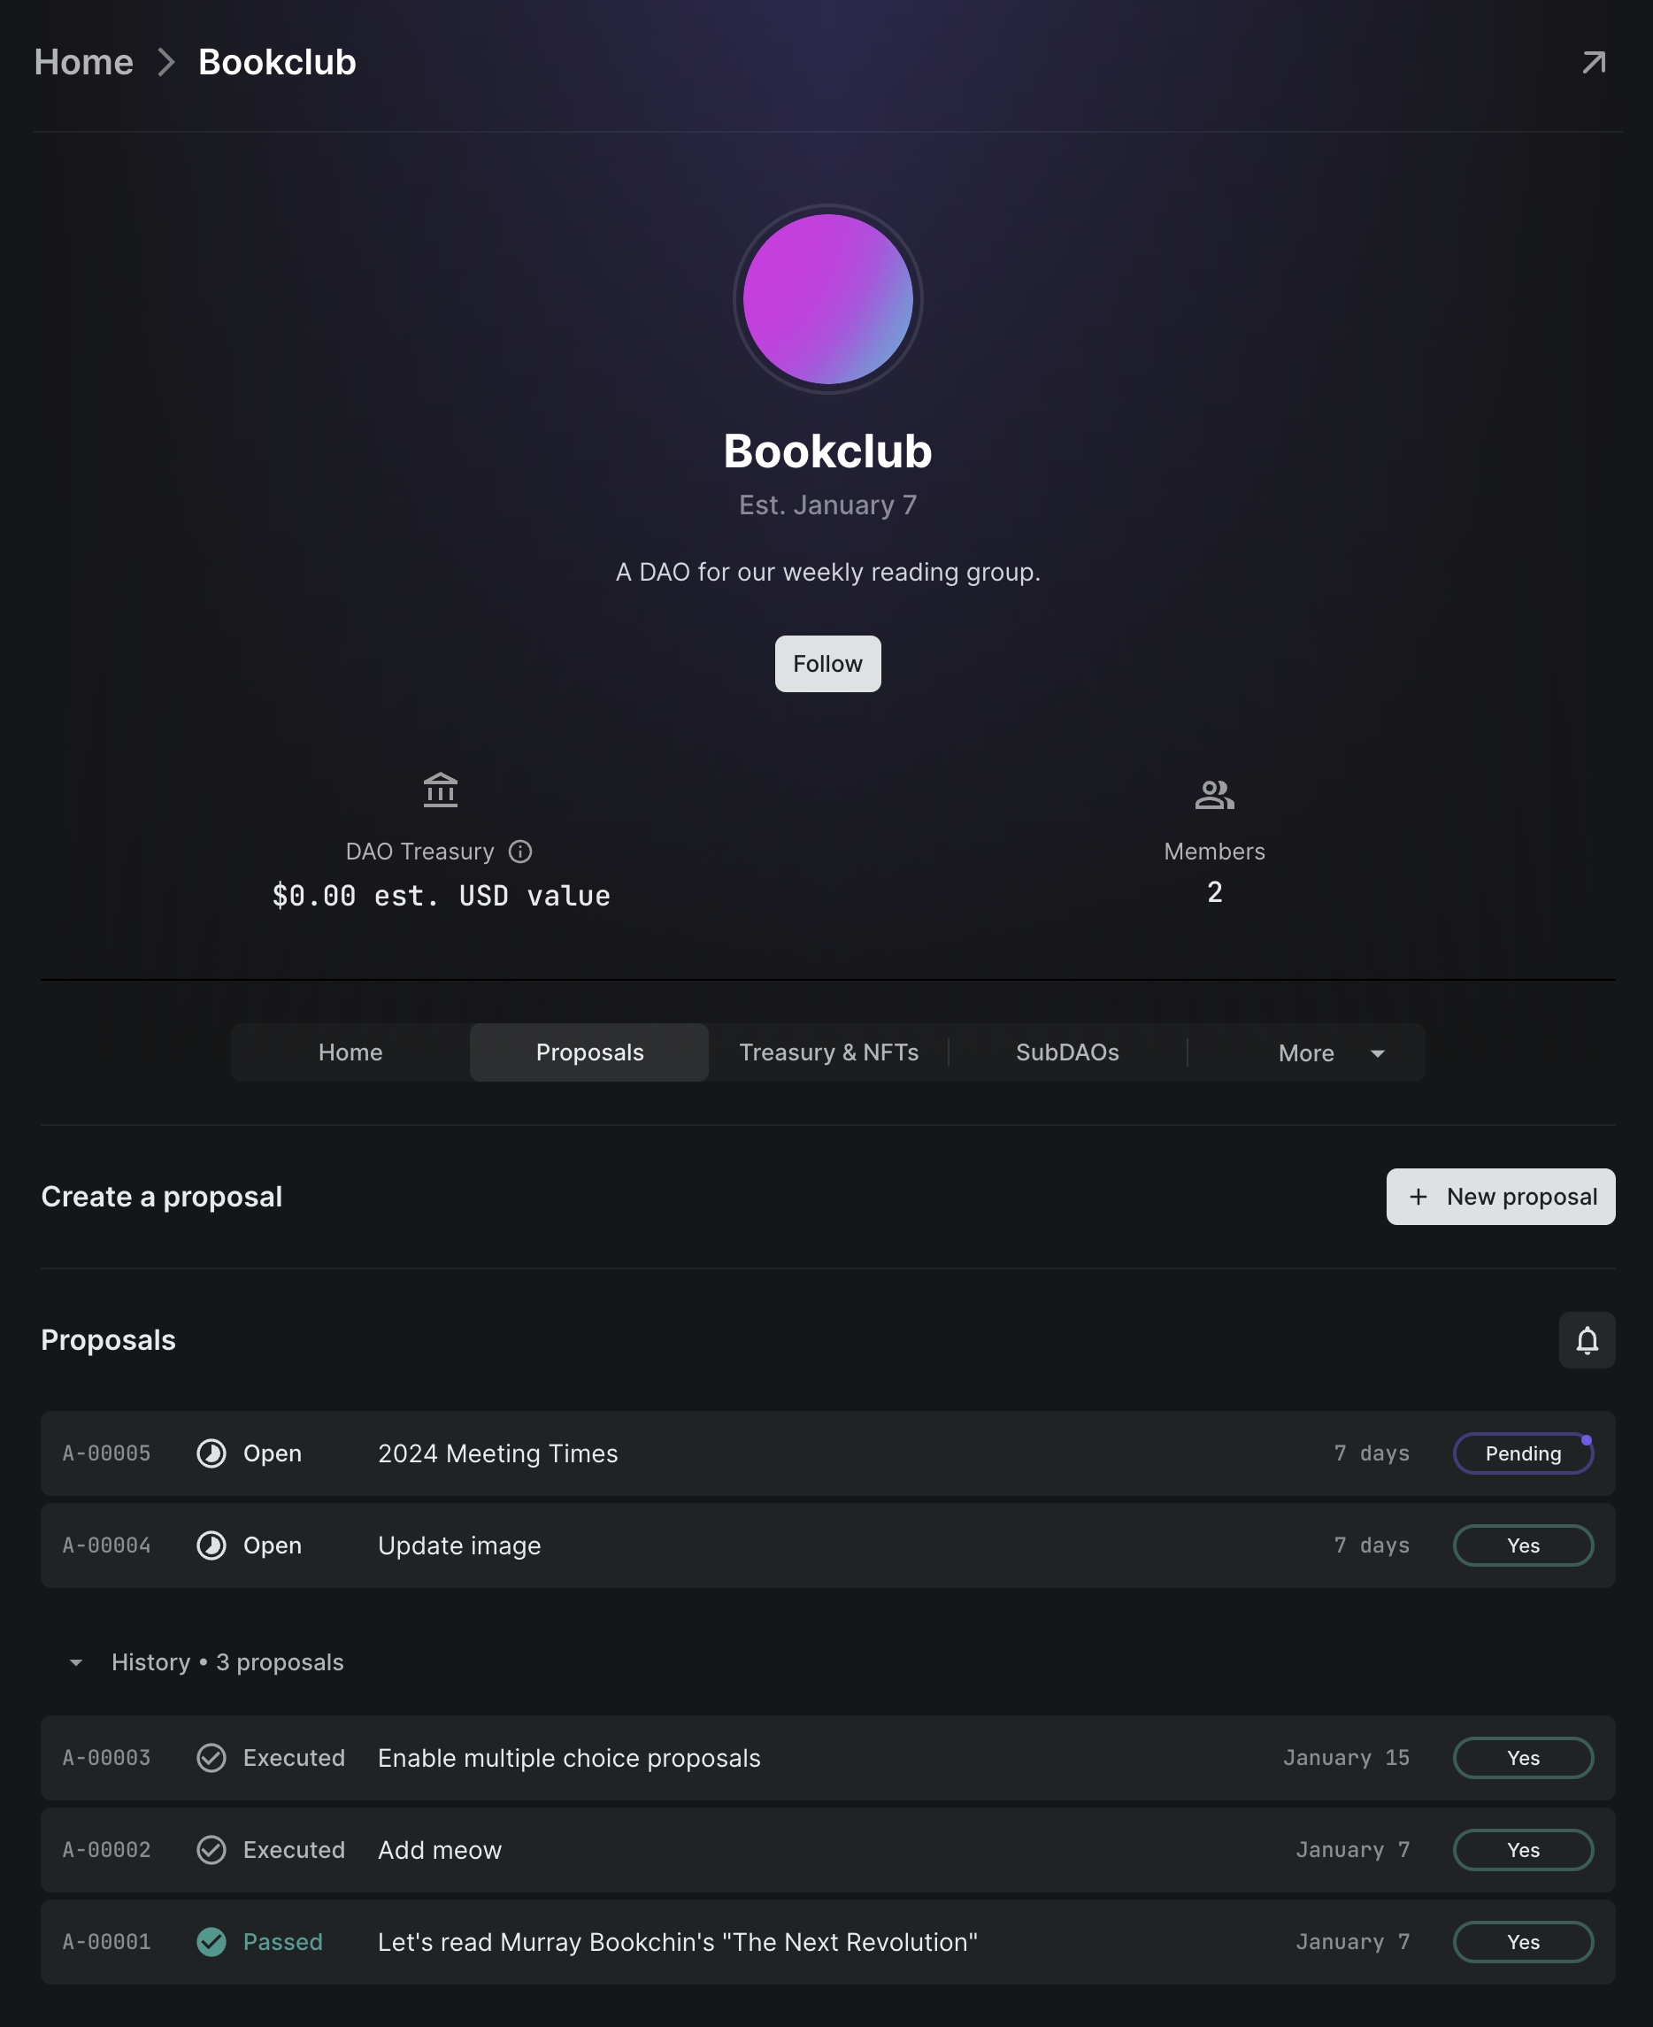Click the external link arrow icon

point(1593,63)
